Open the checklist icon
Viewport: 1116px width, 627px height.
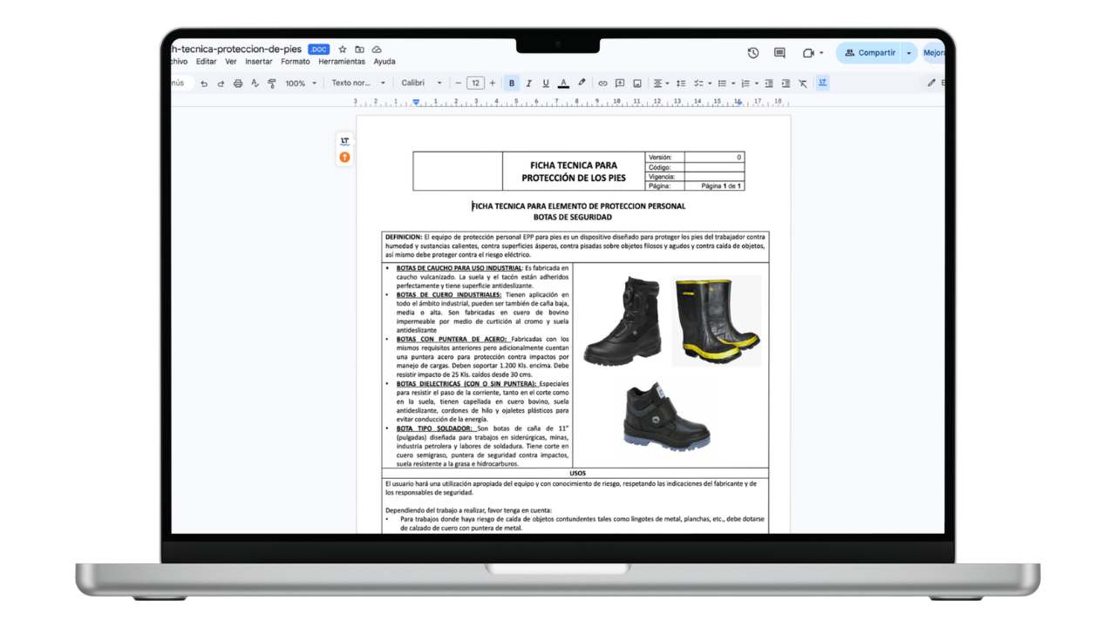700,83
